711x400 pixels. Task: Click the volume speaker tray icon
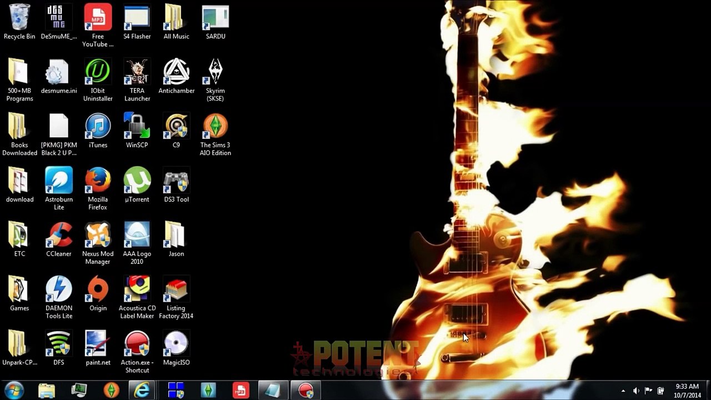[x=636, y=391]
